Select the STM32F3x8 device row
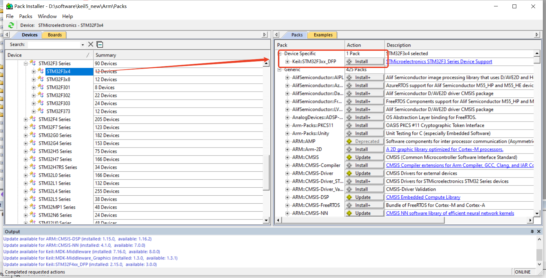The image size is (546, 278). pyautogui.click(x=58, y=79)
